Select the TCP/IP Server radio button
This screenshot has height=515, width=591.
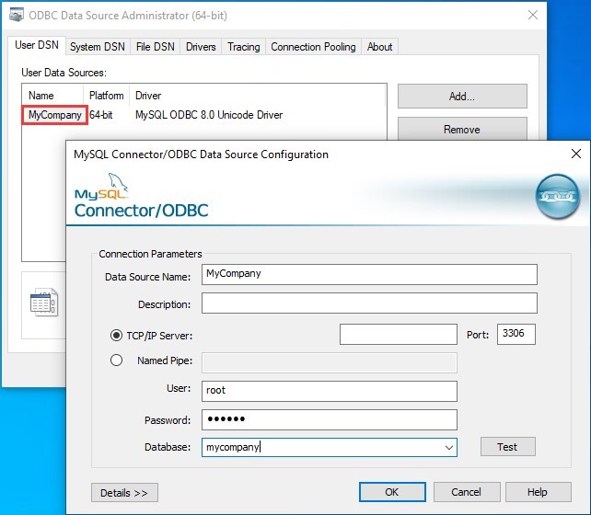click(117, 335)
